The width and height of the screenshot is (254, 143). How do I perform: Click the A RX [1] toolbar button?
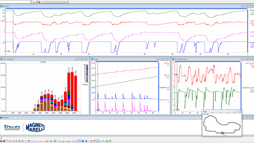44,2
